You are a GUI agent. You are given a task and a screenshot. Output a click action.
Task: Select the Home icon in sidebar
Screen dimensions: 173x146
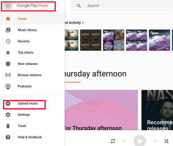tap(8, 19)
